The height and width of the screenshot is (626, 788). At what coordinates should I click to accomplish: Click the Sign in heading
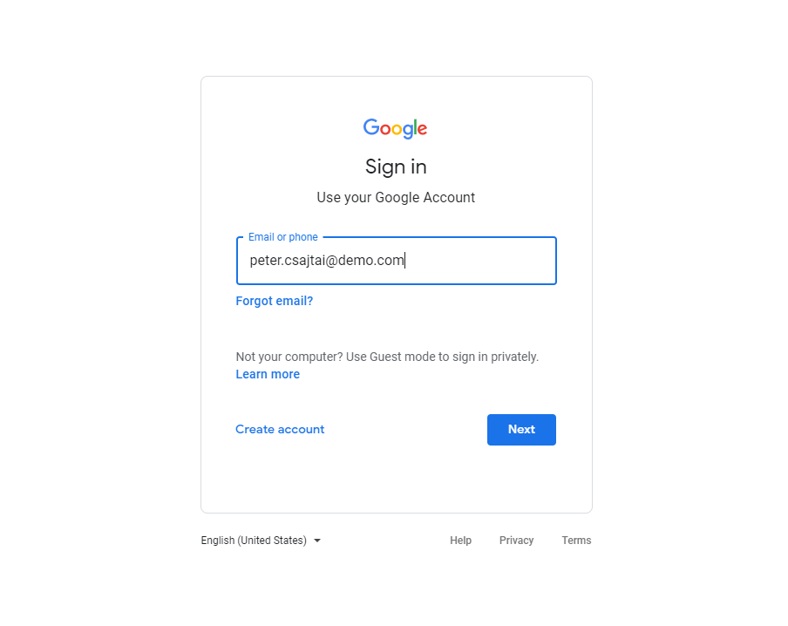pos(395,167)
